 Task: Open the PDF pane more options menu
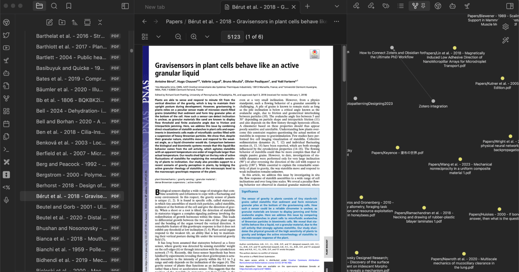pyautogui.click(x=337, y=22)
